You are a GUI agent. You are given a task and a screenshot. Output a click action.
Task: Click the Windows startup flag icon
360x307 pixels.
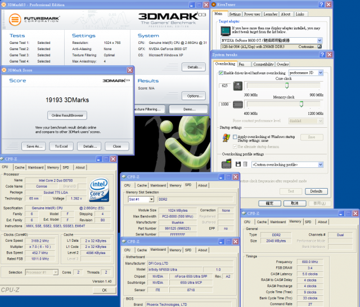226,138
